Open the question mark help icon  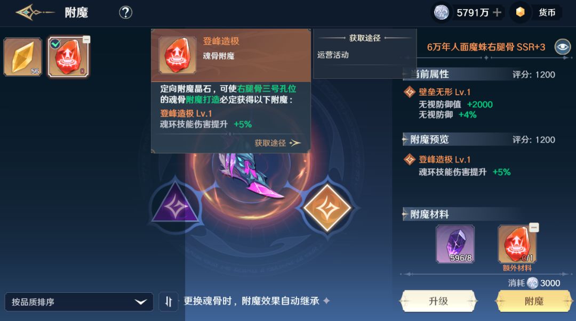point(126,13)
